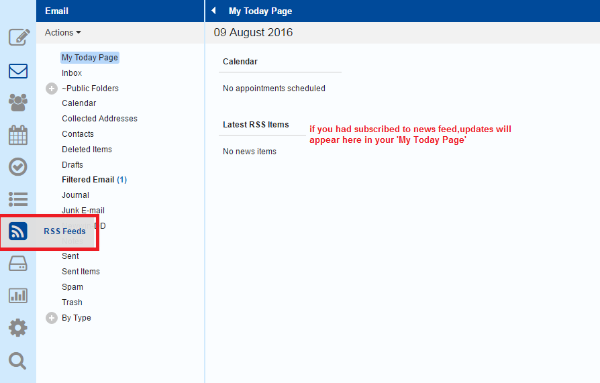Open the Sent Items folder
The image size is (600, 383).
[81, 271]
